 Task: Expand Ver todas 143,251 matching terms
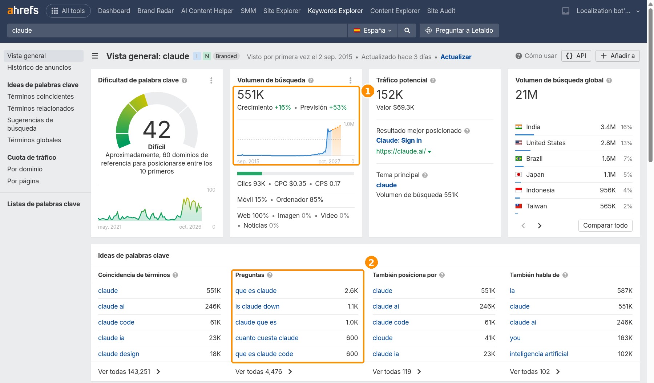pos(129,371)
